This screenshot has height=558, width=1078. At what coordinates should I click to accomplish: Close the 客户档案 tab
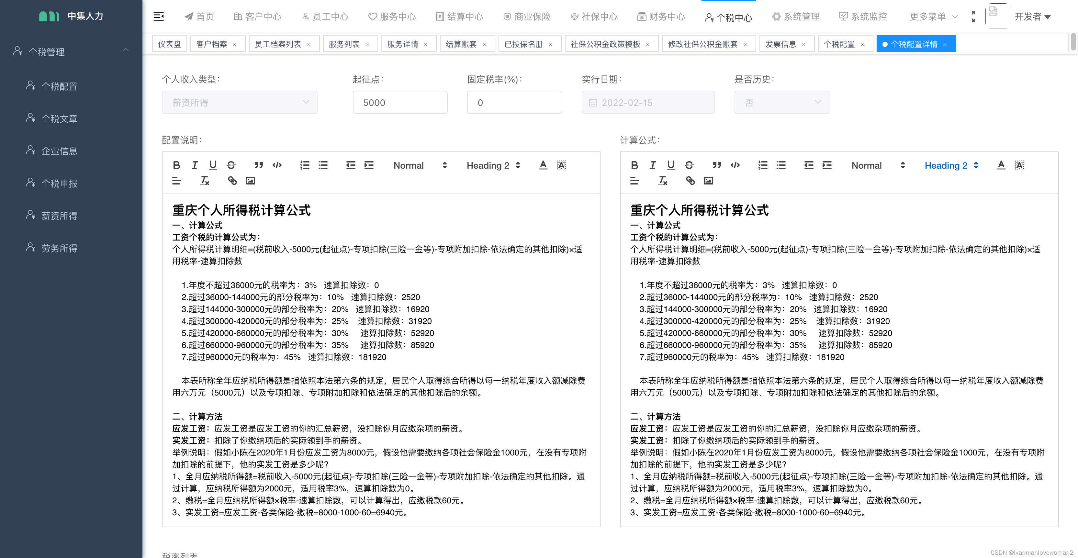tap(235, 45)
